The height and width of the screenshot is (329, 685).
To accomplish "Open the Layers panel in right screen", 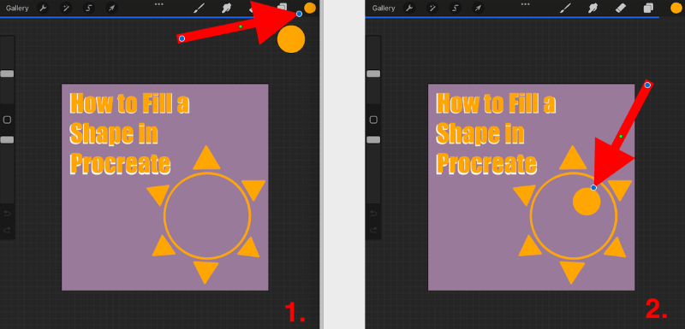I will click(x=648, y=9).
